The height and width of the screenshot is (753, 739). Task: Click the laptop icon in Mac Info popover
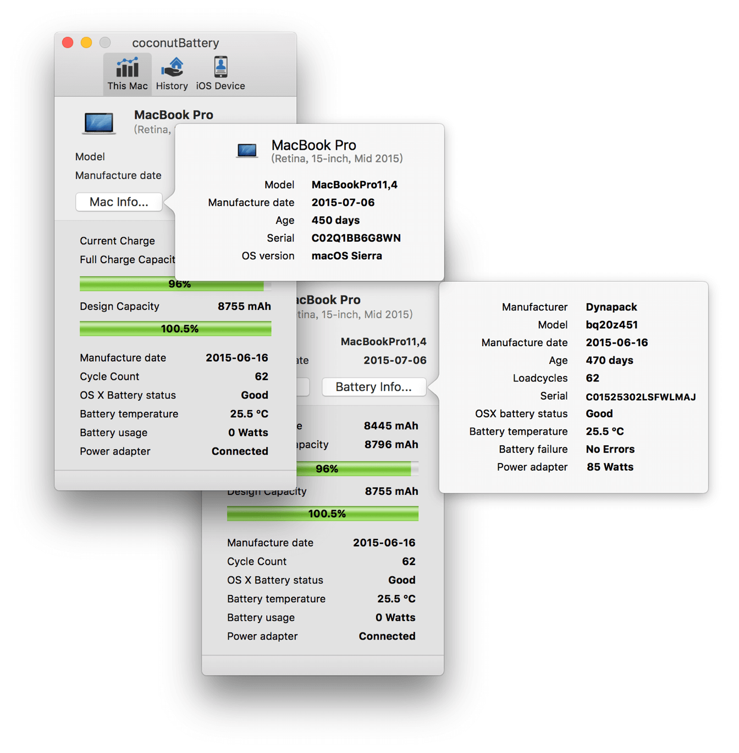[247, 151]
